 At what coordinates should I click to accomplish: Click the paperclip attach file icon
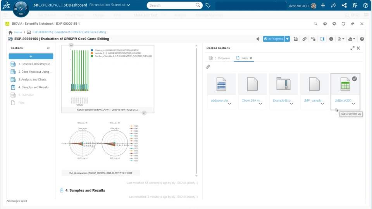click(208, 67)
